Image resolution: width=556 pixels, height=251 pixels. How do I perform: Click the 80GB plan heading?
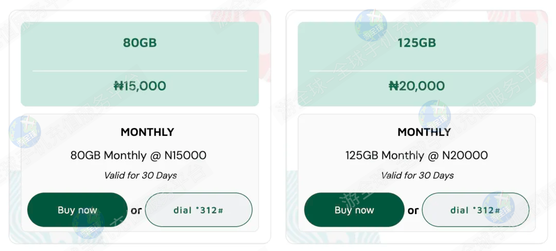pos(140,43)
